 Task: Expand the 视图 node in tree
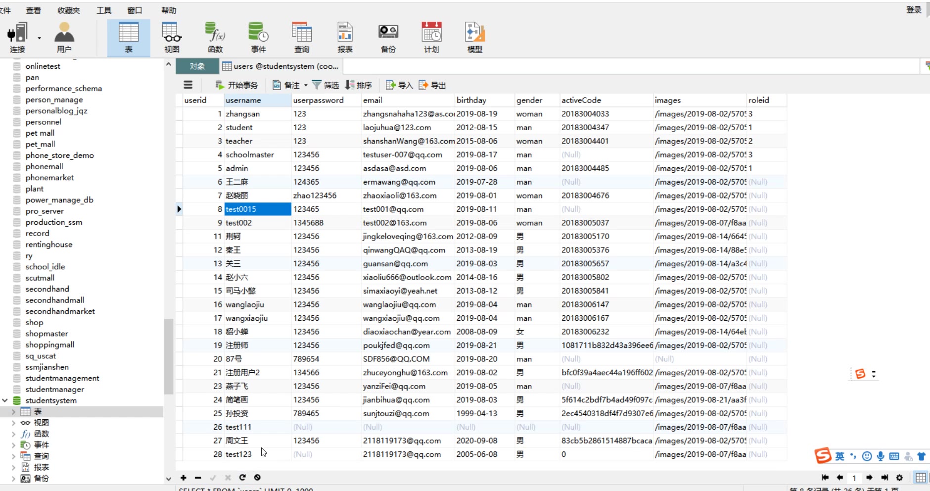pos(13,423)
